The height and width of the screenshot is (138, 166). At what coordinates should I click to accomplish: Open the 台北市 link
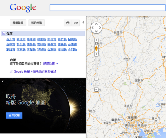pos(11,39)
